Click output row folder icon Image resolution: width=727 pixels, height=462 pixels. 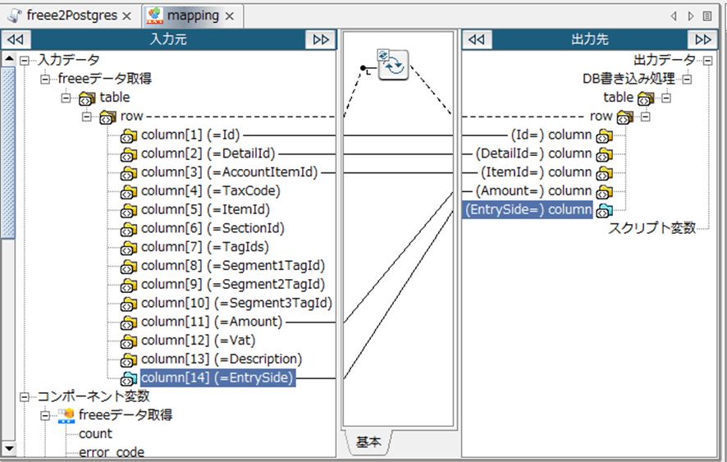tap(624, 117)
